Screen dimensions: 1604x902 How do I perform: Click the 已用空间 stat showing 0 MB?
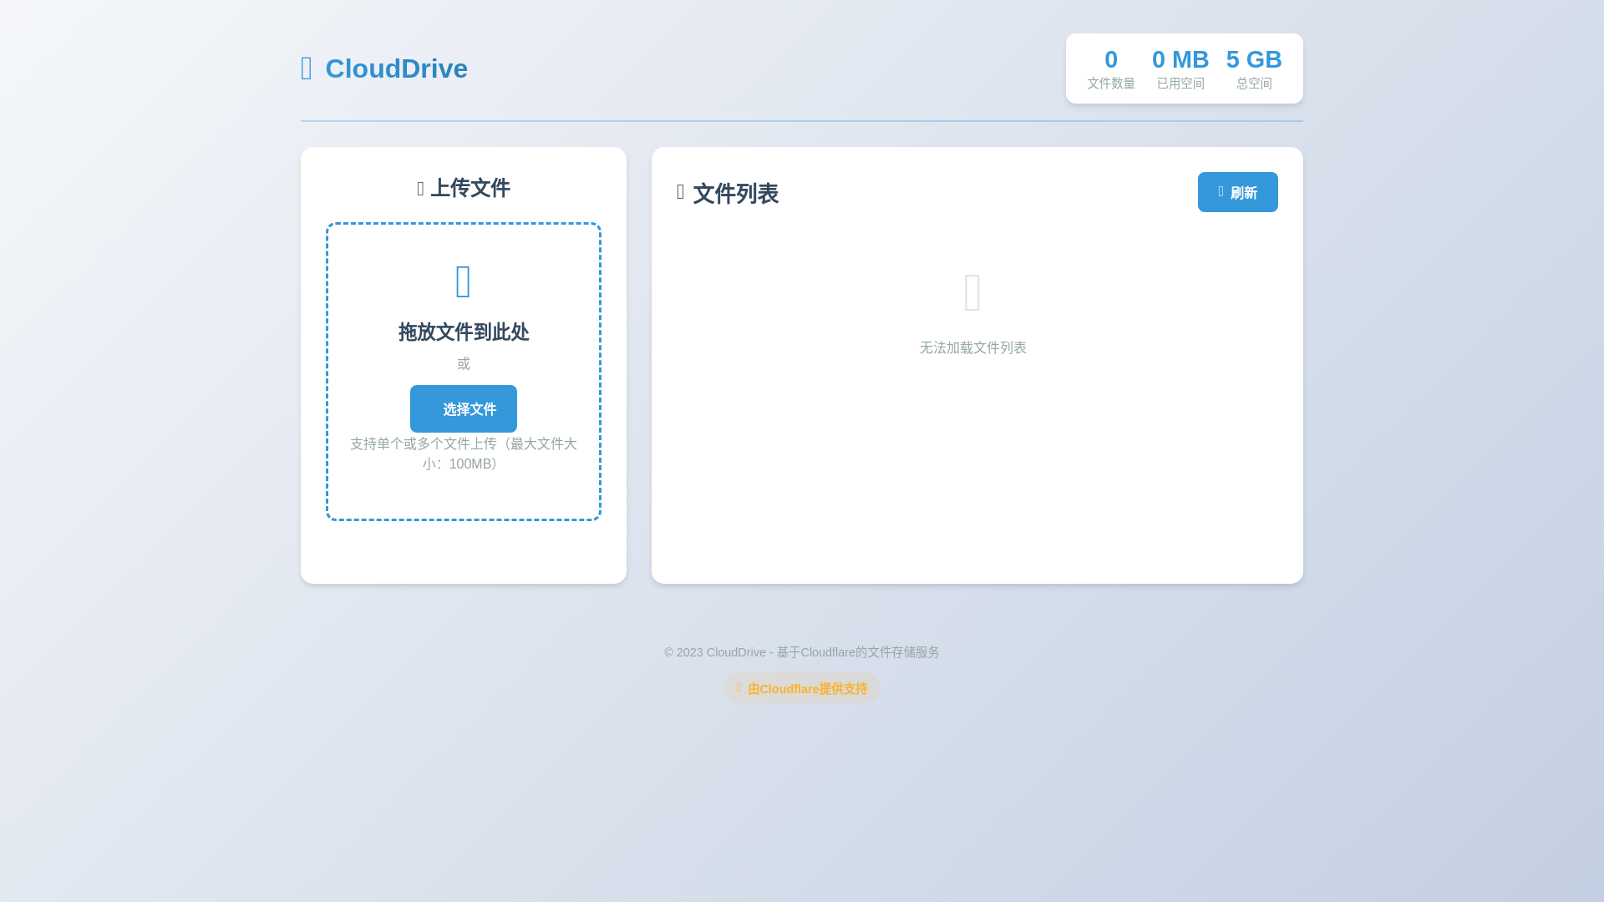click(1180, 68)
